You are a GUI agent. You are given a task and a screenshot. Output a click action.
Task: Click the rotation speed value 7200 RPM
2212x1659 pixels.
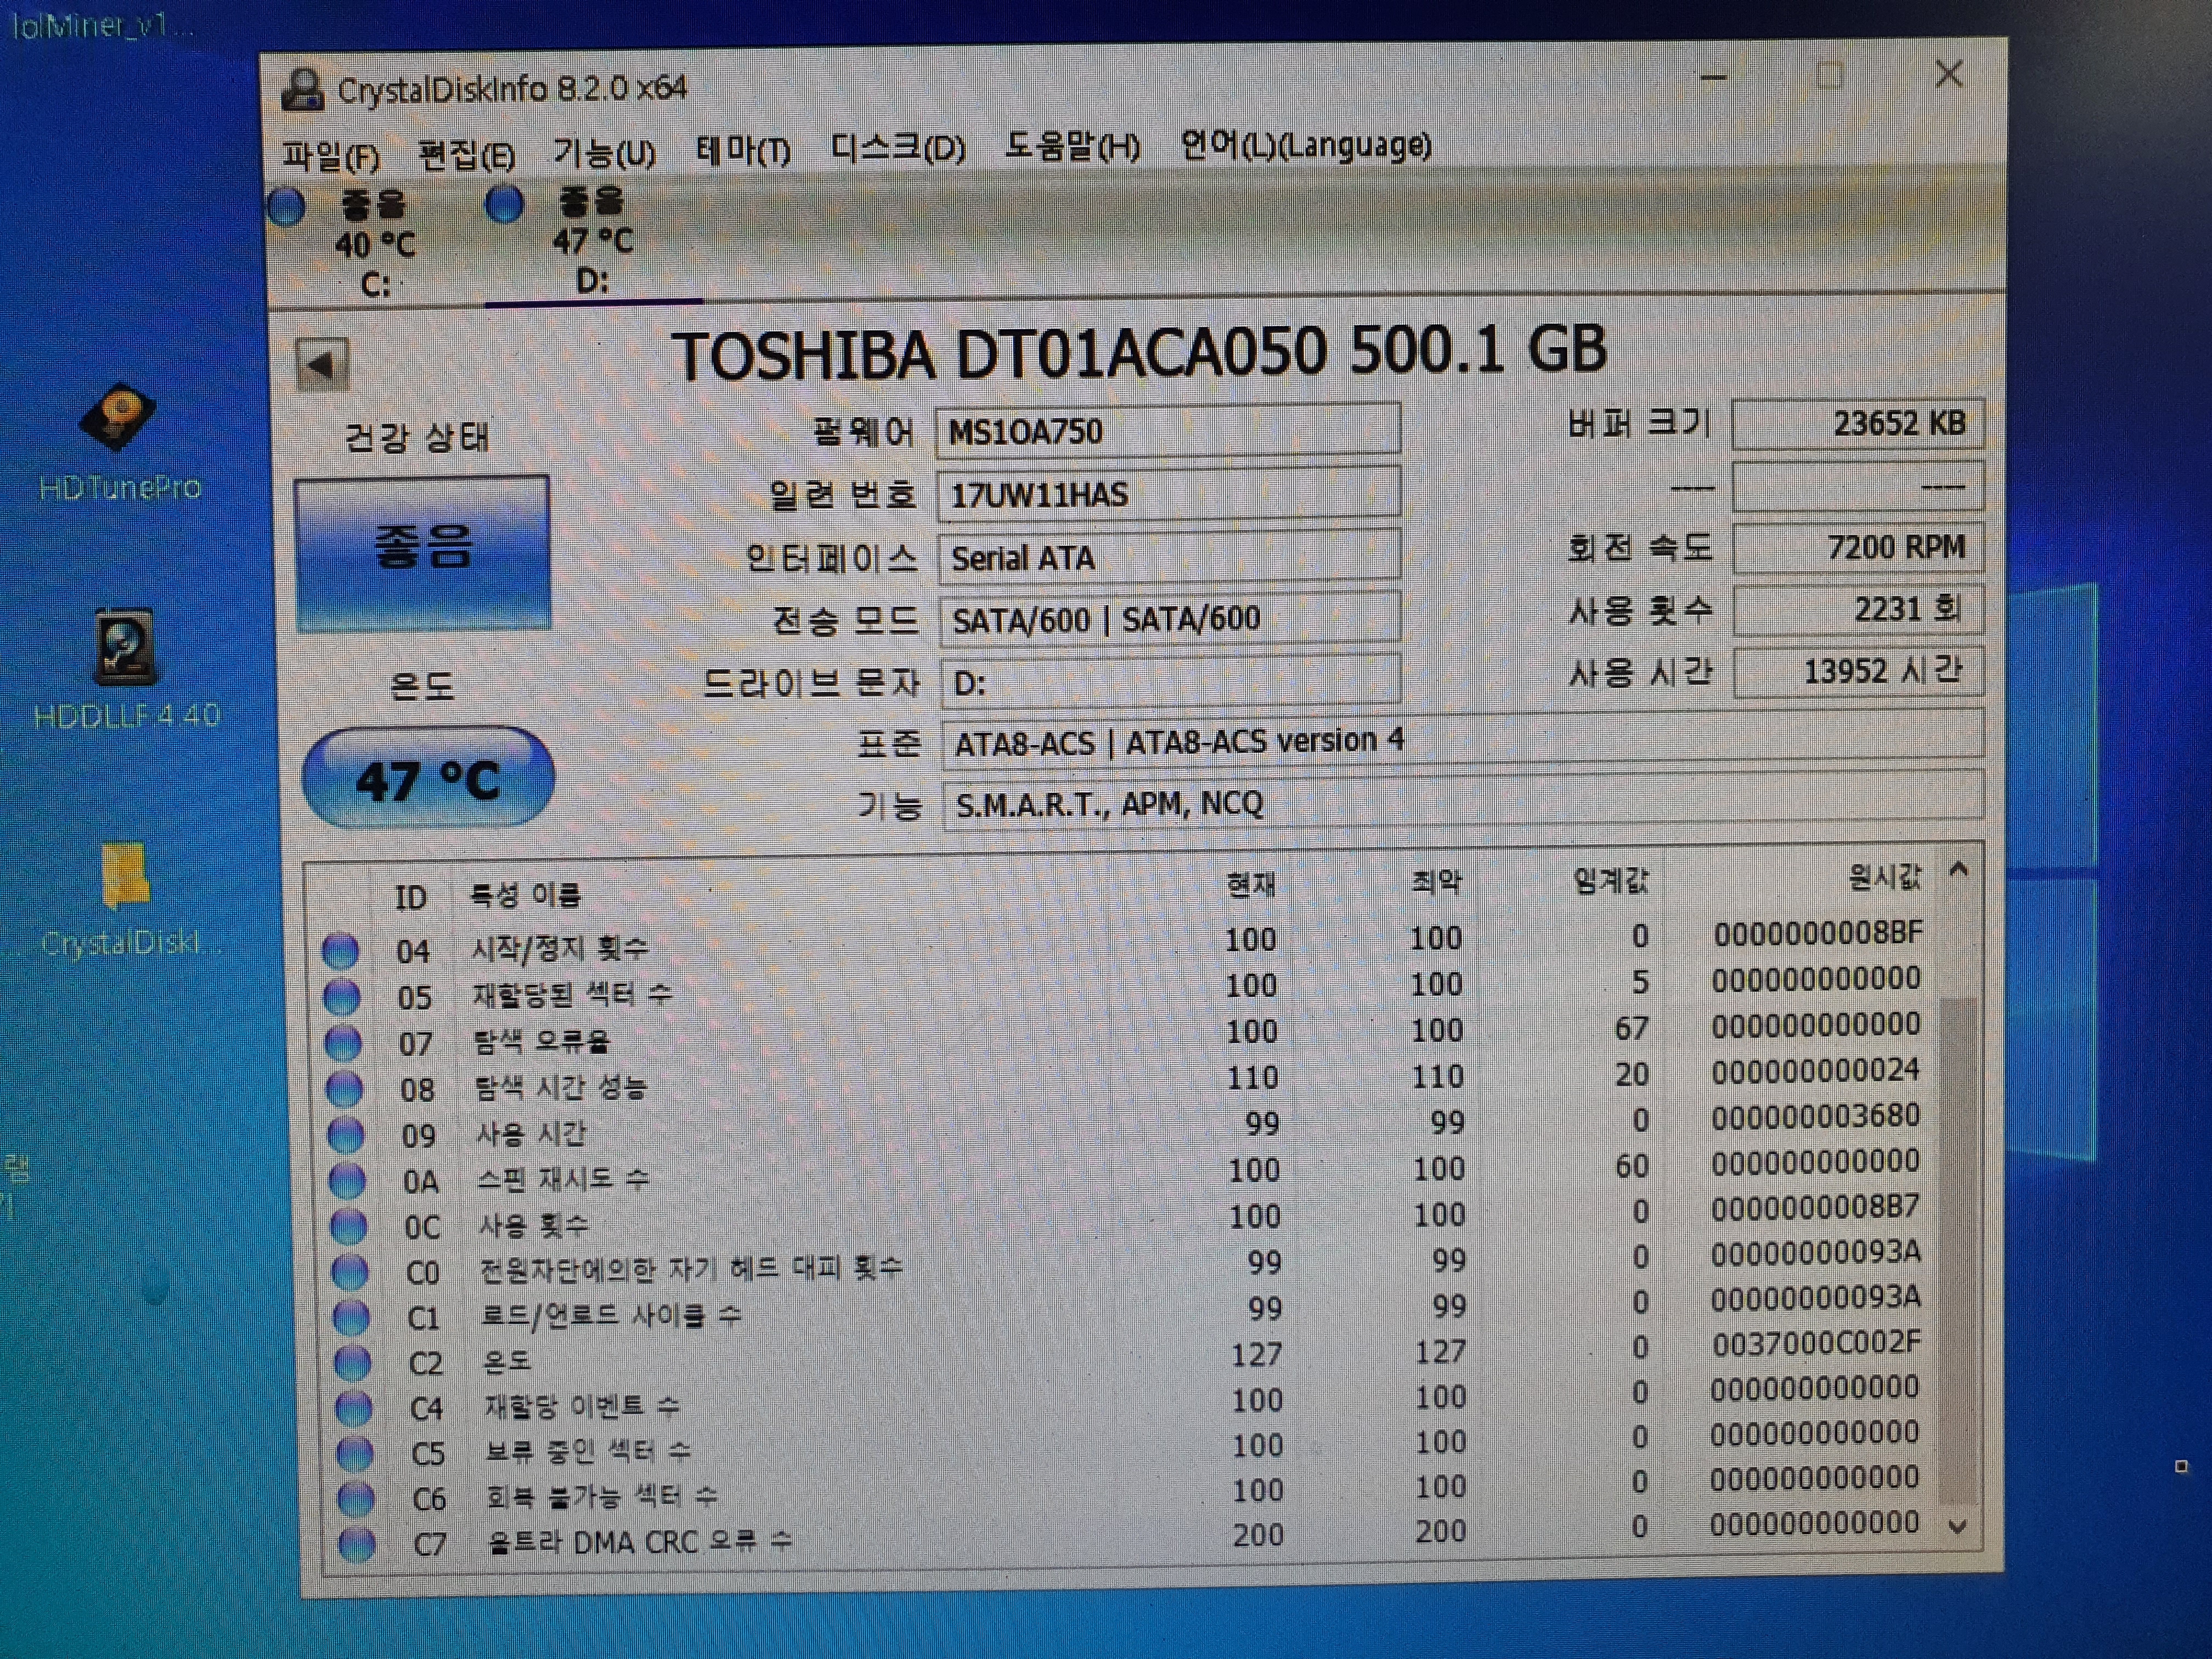[1858, 548]
